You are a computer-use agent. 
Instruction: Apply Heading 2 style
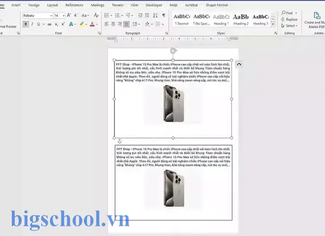(241, 19)
